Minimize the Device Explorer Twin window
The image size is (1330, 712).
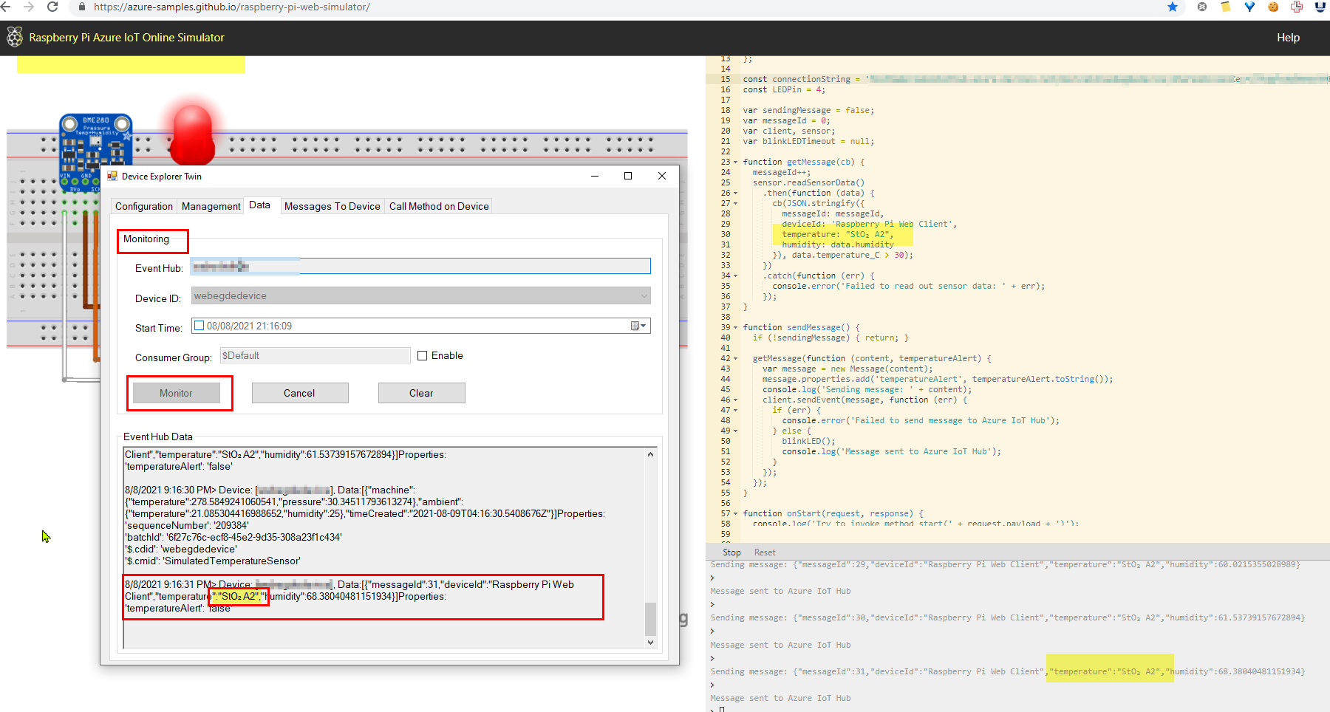point(595,176)
